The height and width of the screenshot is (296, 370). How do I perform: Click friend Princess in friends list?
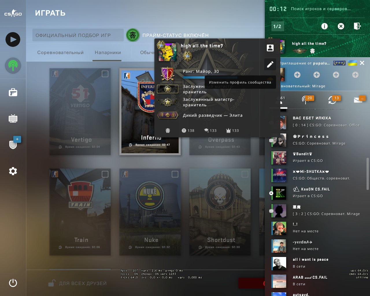pos(317,140)
